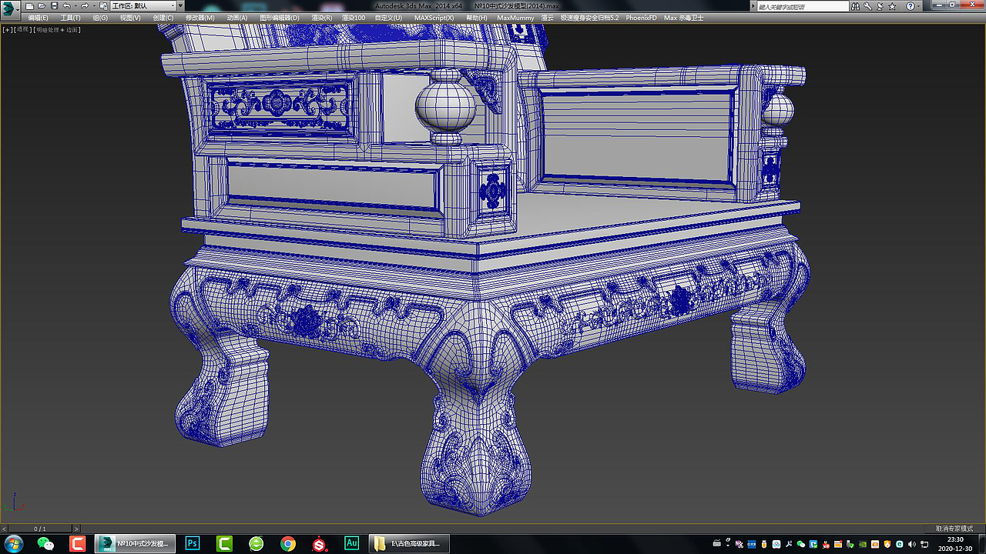Click the help search keyword input field

click(803, 6)
